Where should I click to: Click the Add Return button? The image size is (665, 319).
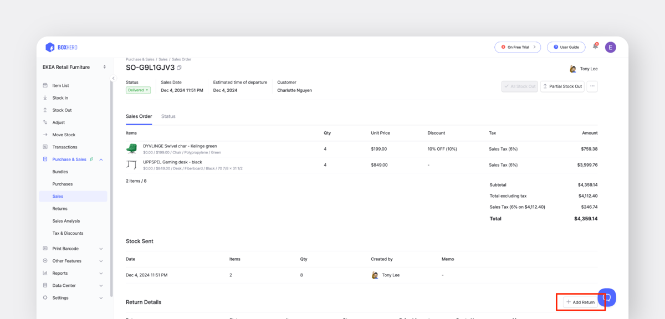click(x=581, y=302)
